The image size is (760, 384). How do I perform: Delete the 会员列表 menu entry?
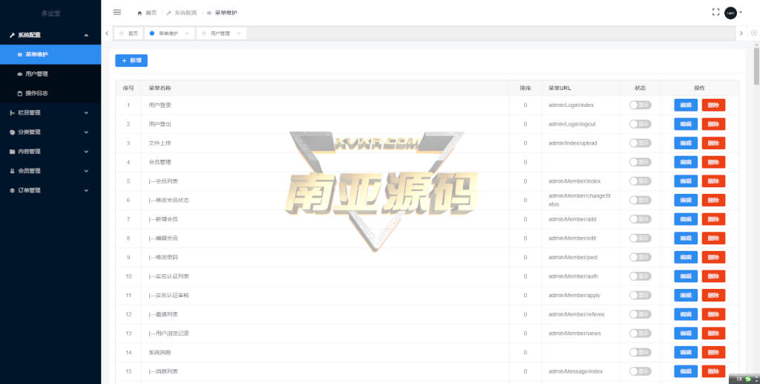[x=713, y=181]
